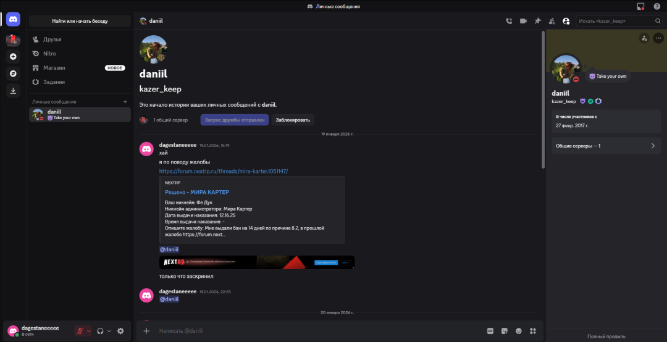Open the inbox icon in title bar
Screen dimensions: 667x342
point(640,6)
